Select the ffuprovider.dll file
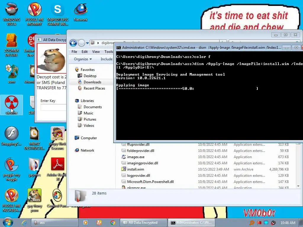The image size is (303, 227). (138, 144)
